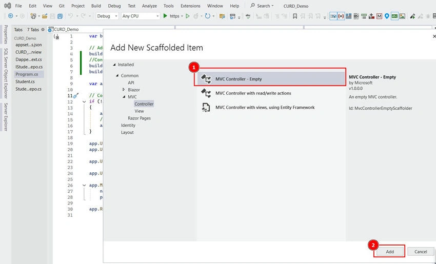Open dropdown arrow next to https launch profile
Viewport: 436px width, 264px height.
(182, 16)
